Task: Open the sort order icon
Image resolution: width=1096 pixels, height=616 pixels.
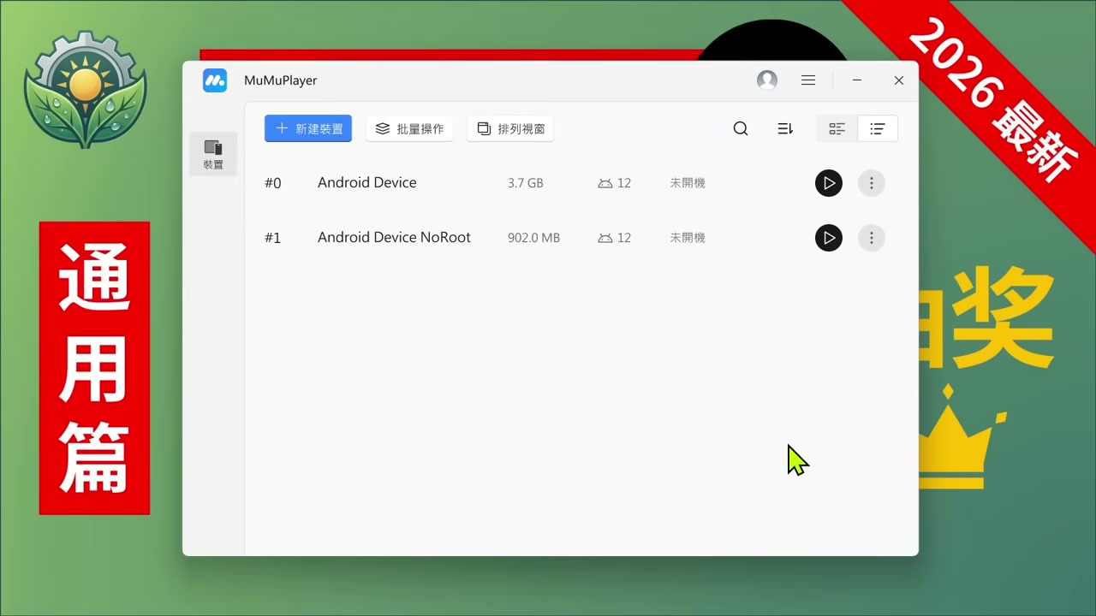Action: (x=785, y=128)
